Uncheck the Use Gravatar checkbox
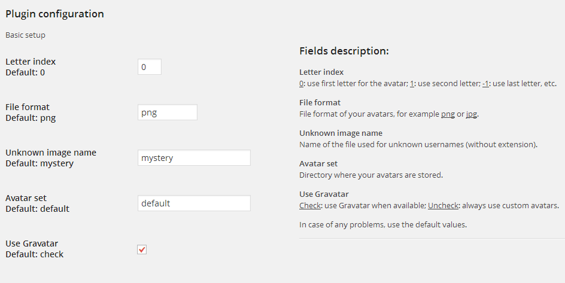The height and width of the screenshot is (283, 565). click(x=142, y=249)
